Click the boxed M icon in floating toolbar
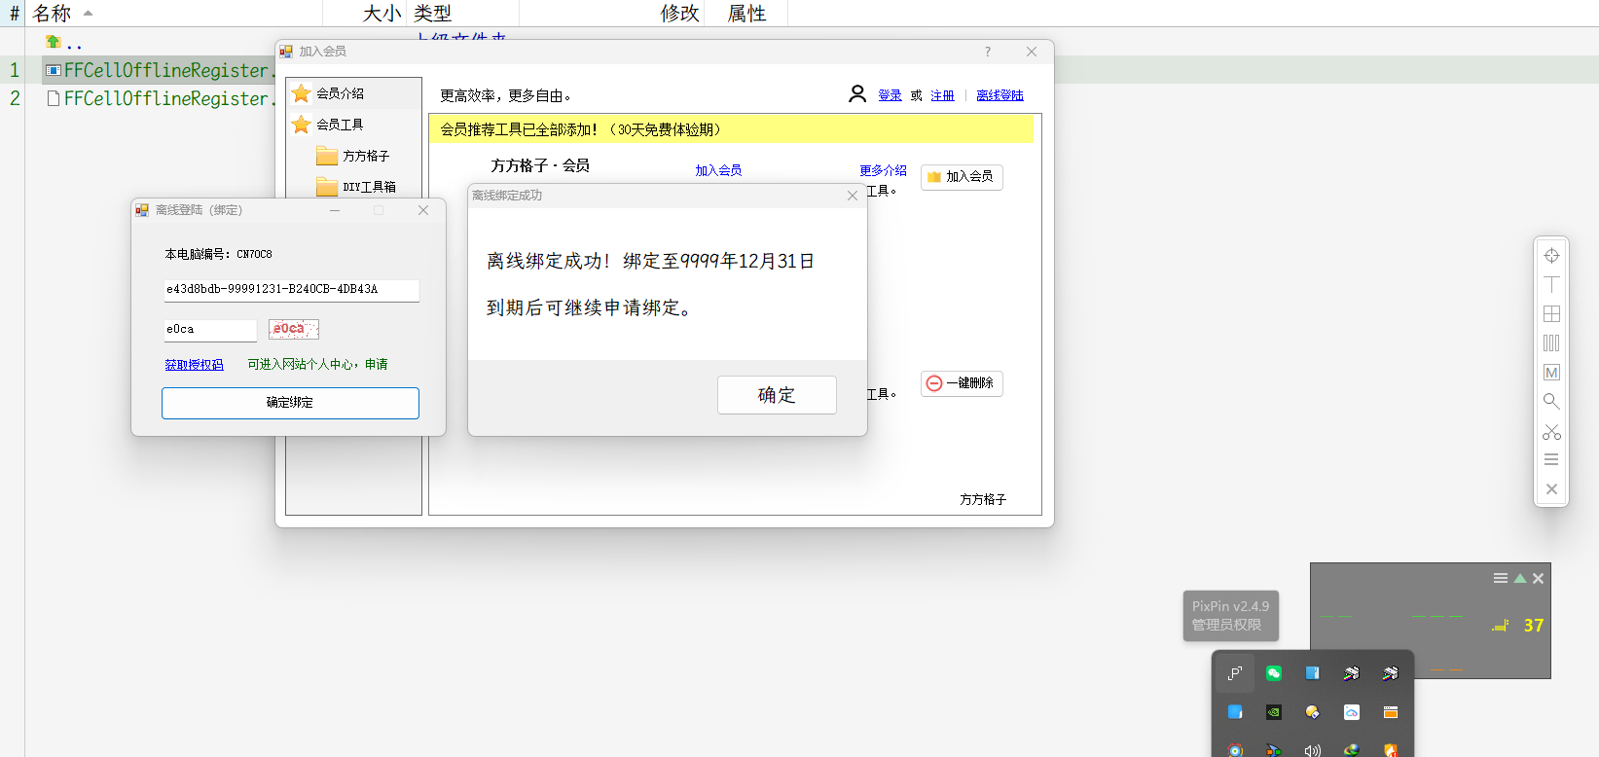 point(1551,373)
